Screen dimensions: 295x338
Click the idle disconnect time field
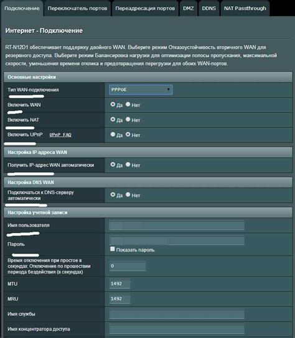[x=128, y=266]
